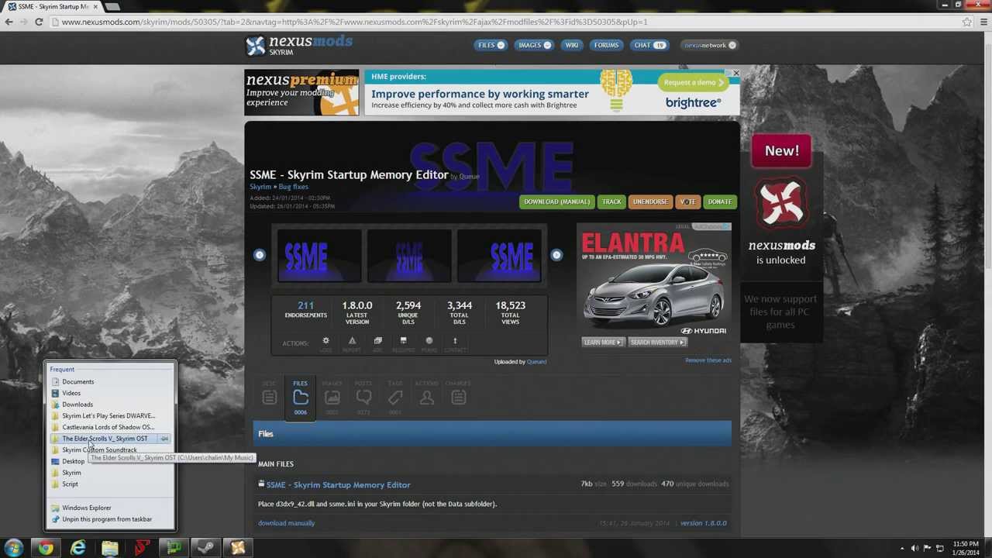Screen dimensions: 992x558
Task: Click the address bar URL field
Action: pos(504,22)
